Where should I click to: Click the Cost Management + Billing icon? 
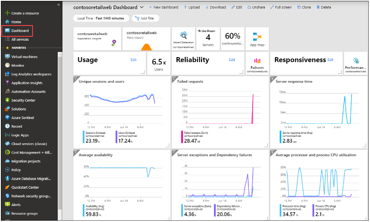[7, 152]
